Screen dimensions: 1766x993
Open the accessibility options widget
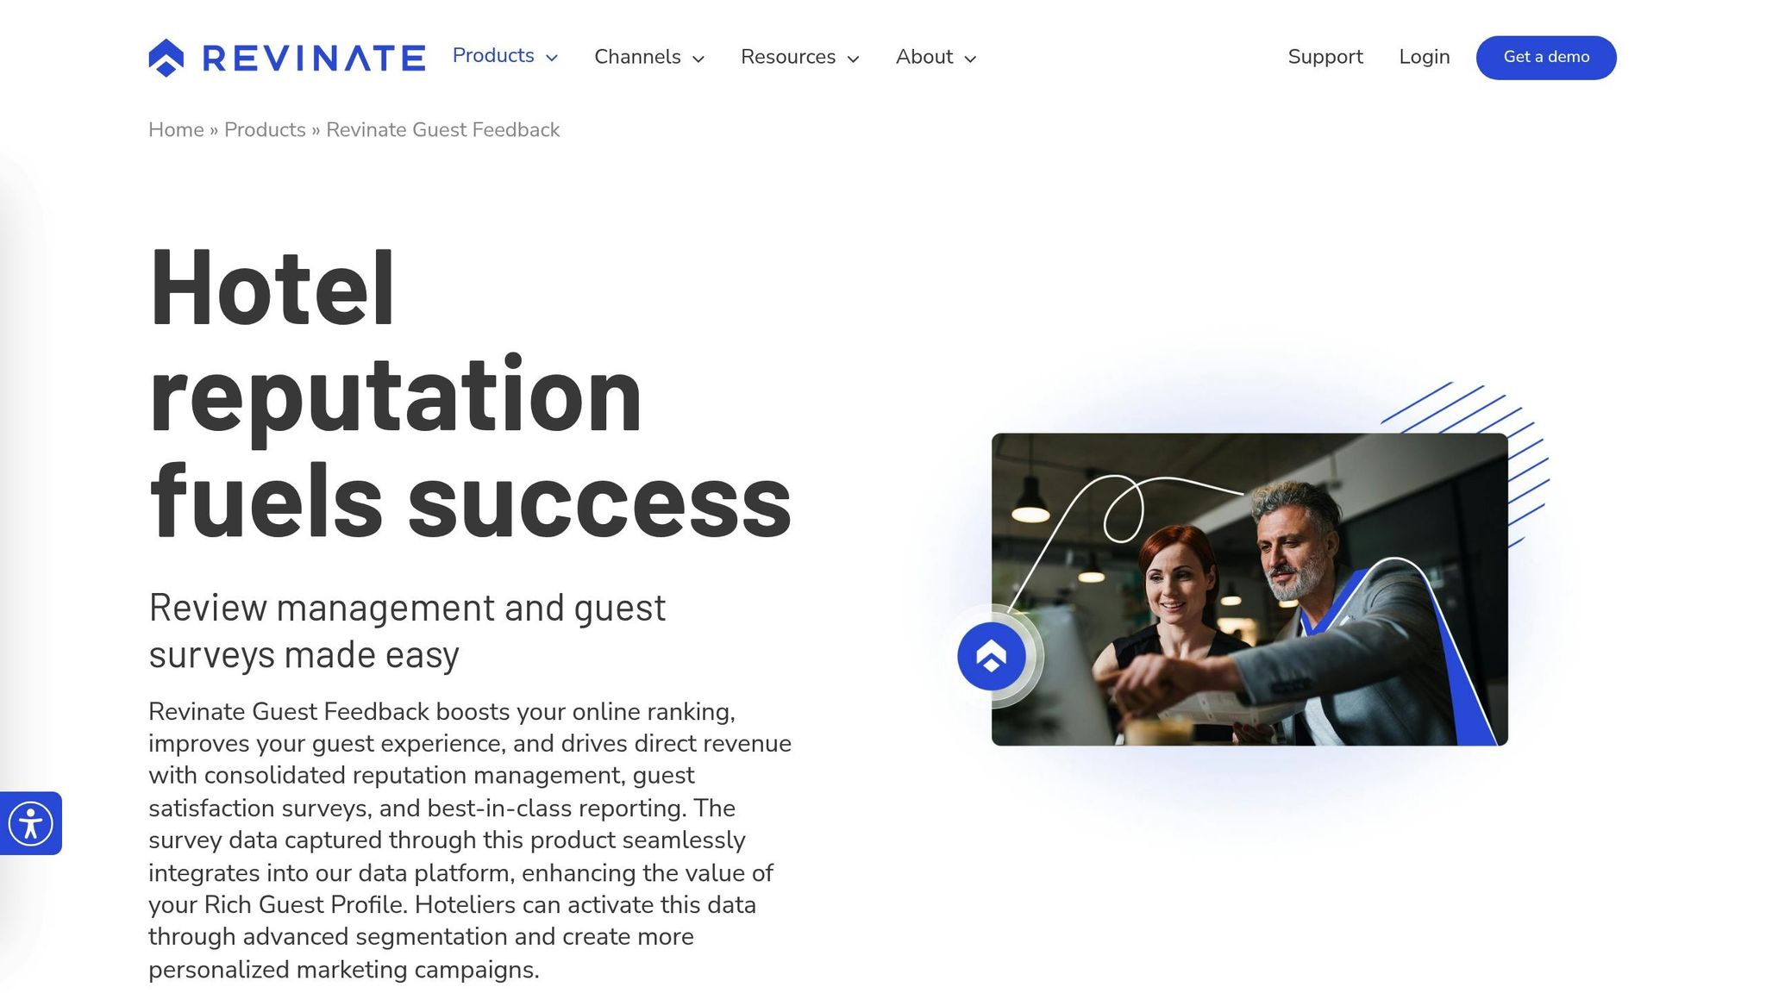(x=31, y=823)
